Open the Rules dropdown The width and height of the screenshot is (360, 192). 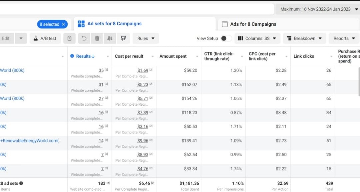coord(146,39)
